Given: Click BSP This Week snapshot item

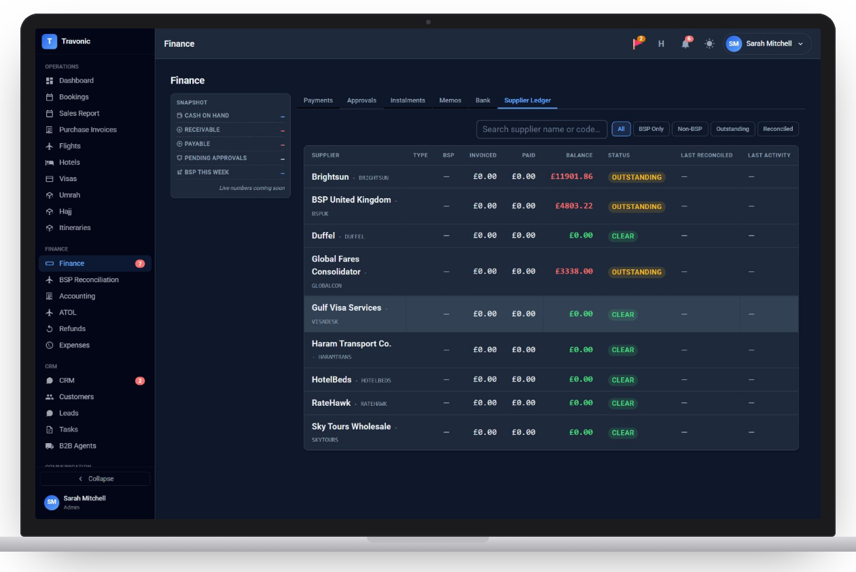Looking at the screenshot, I should point(230,172).
